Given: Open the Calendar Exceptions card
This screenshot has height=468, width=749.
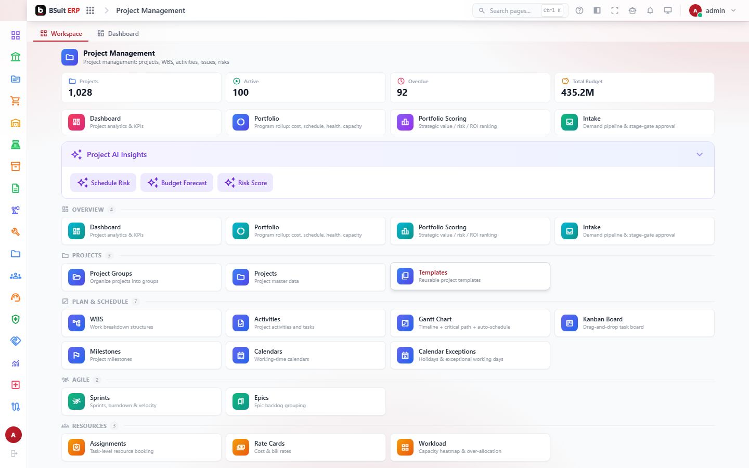Looking at the screenshot, I should pyautogui.click(x=470, y=355).
